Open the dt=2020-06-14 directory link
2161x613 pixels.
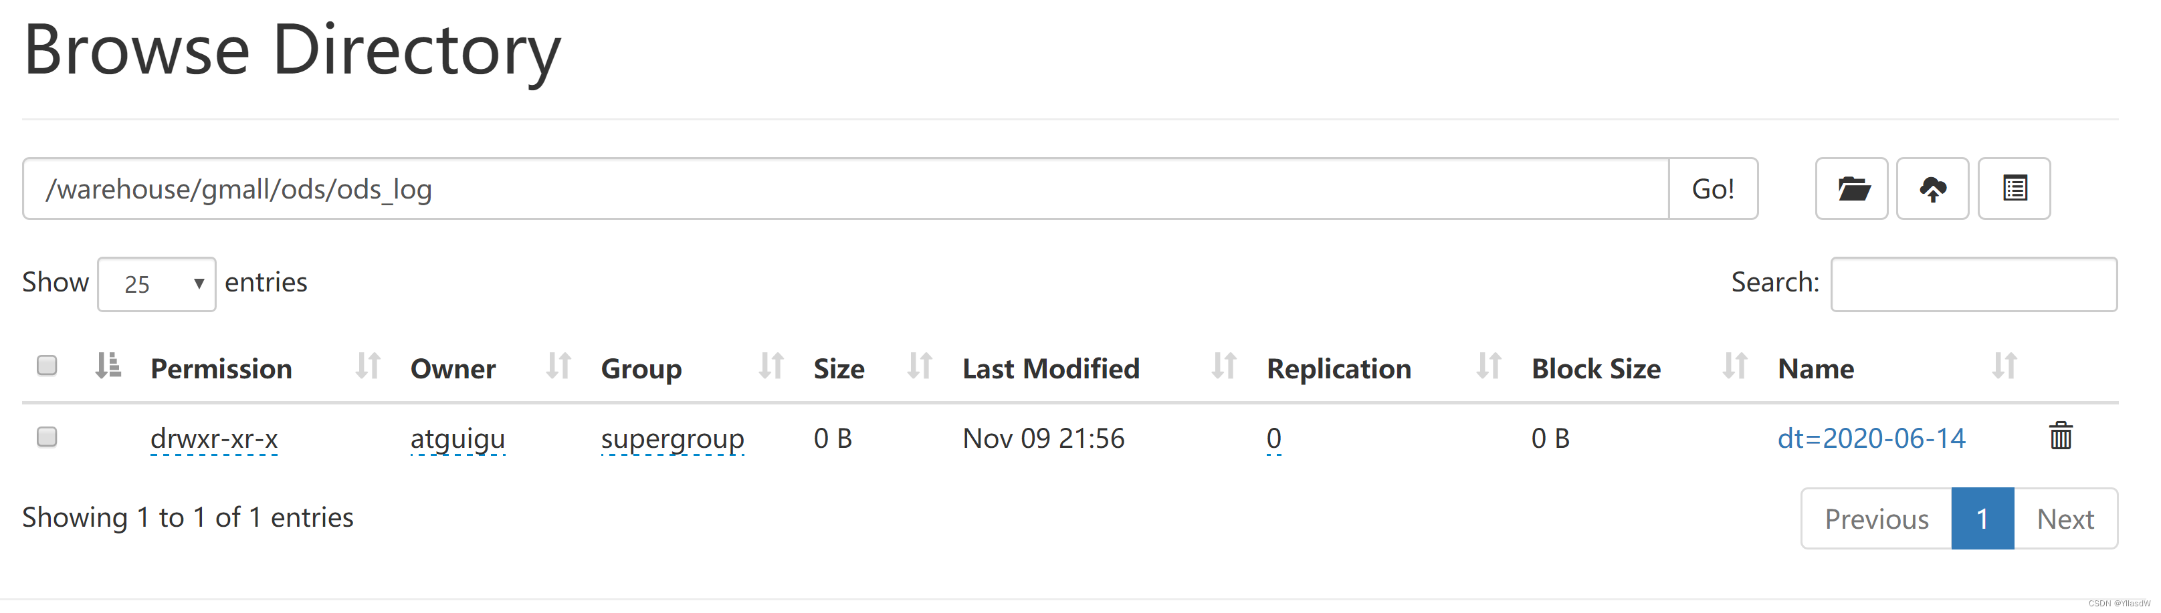[x=1871, y=438]
